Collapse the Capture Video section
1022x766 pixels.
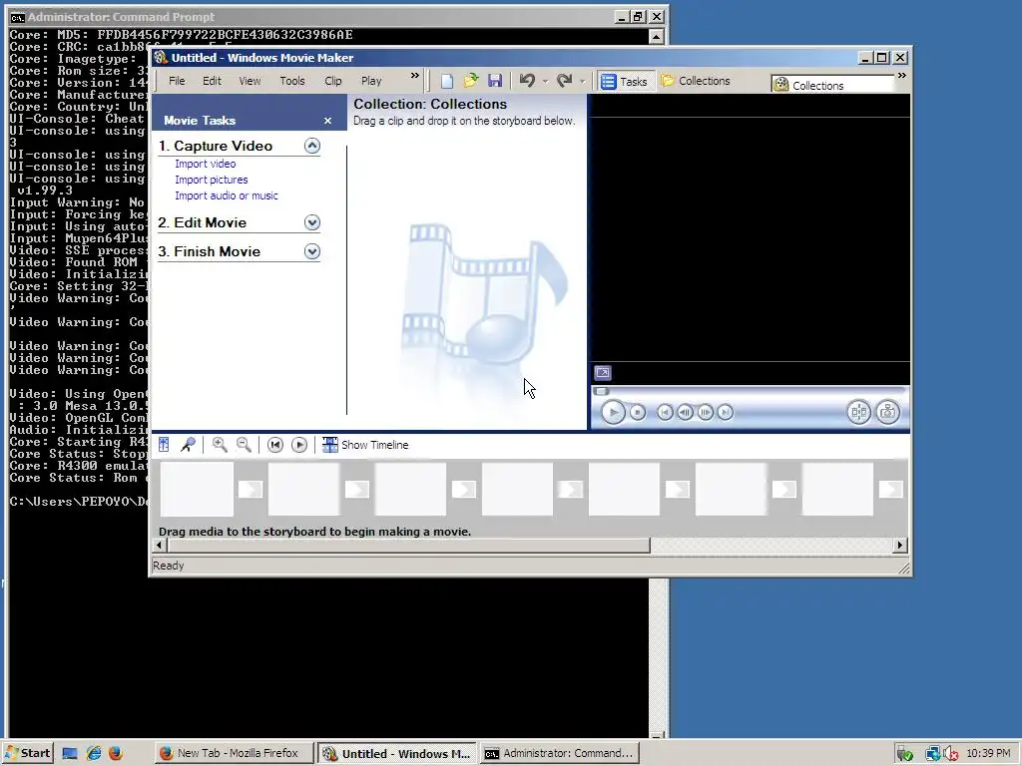coord(312,146)
